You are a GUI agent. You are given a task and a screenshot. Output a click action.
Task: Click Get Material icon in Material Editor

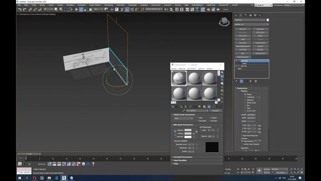173,107
